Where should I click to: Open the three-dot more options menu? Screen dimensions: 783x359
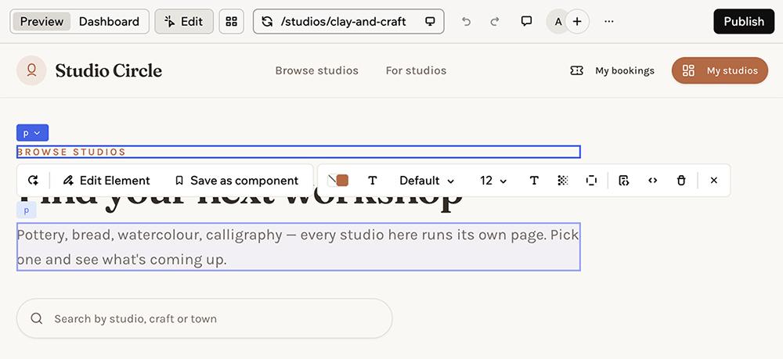608,21
